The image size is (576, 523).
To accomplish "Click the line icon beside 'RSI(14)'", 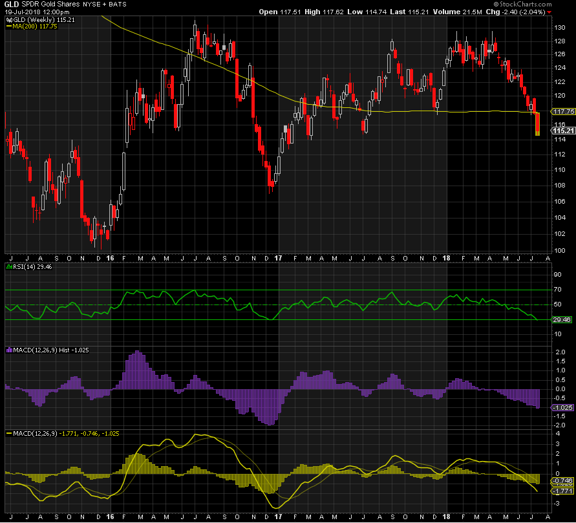I will pyautogui.click(x=10, y=267).
